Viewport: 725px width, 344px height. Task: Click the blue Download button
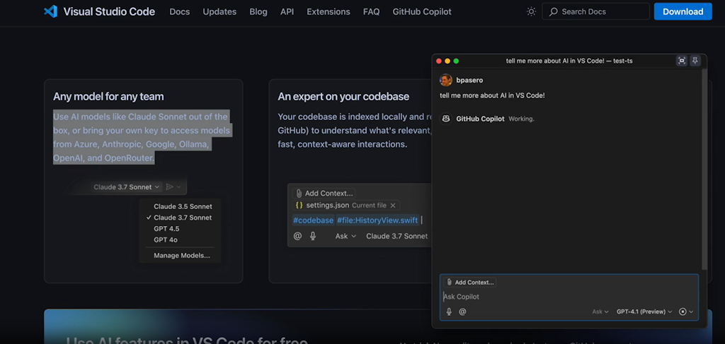click(683, 11)
